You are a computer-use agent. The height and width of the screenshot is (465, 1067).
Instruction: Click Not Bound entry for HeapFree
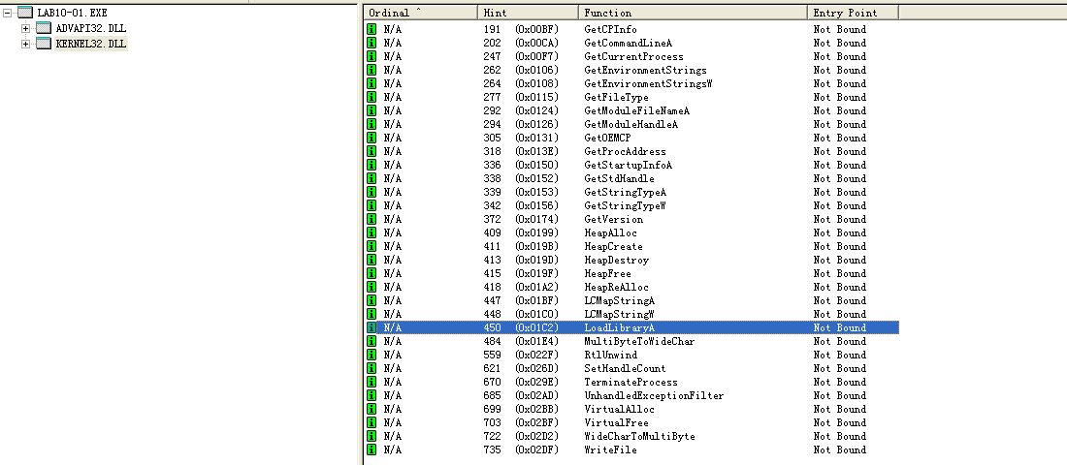pos(840,274)
